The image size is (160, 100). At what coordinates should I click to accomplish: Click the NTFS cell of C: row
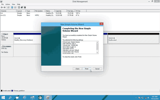[x=37, y=15]
